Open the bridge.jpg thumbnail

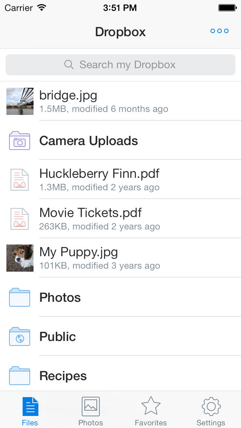pos(20,101)
